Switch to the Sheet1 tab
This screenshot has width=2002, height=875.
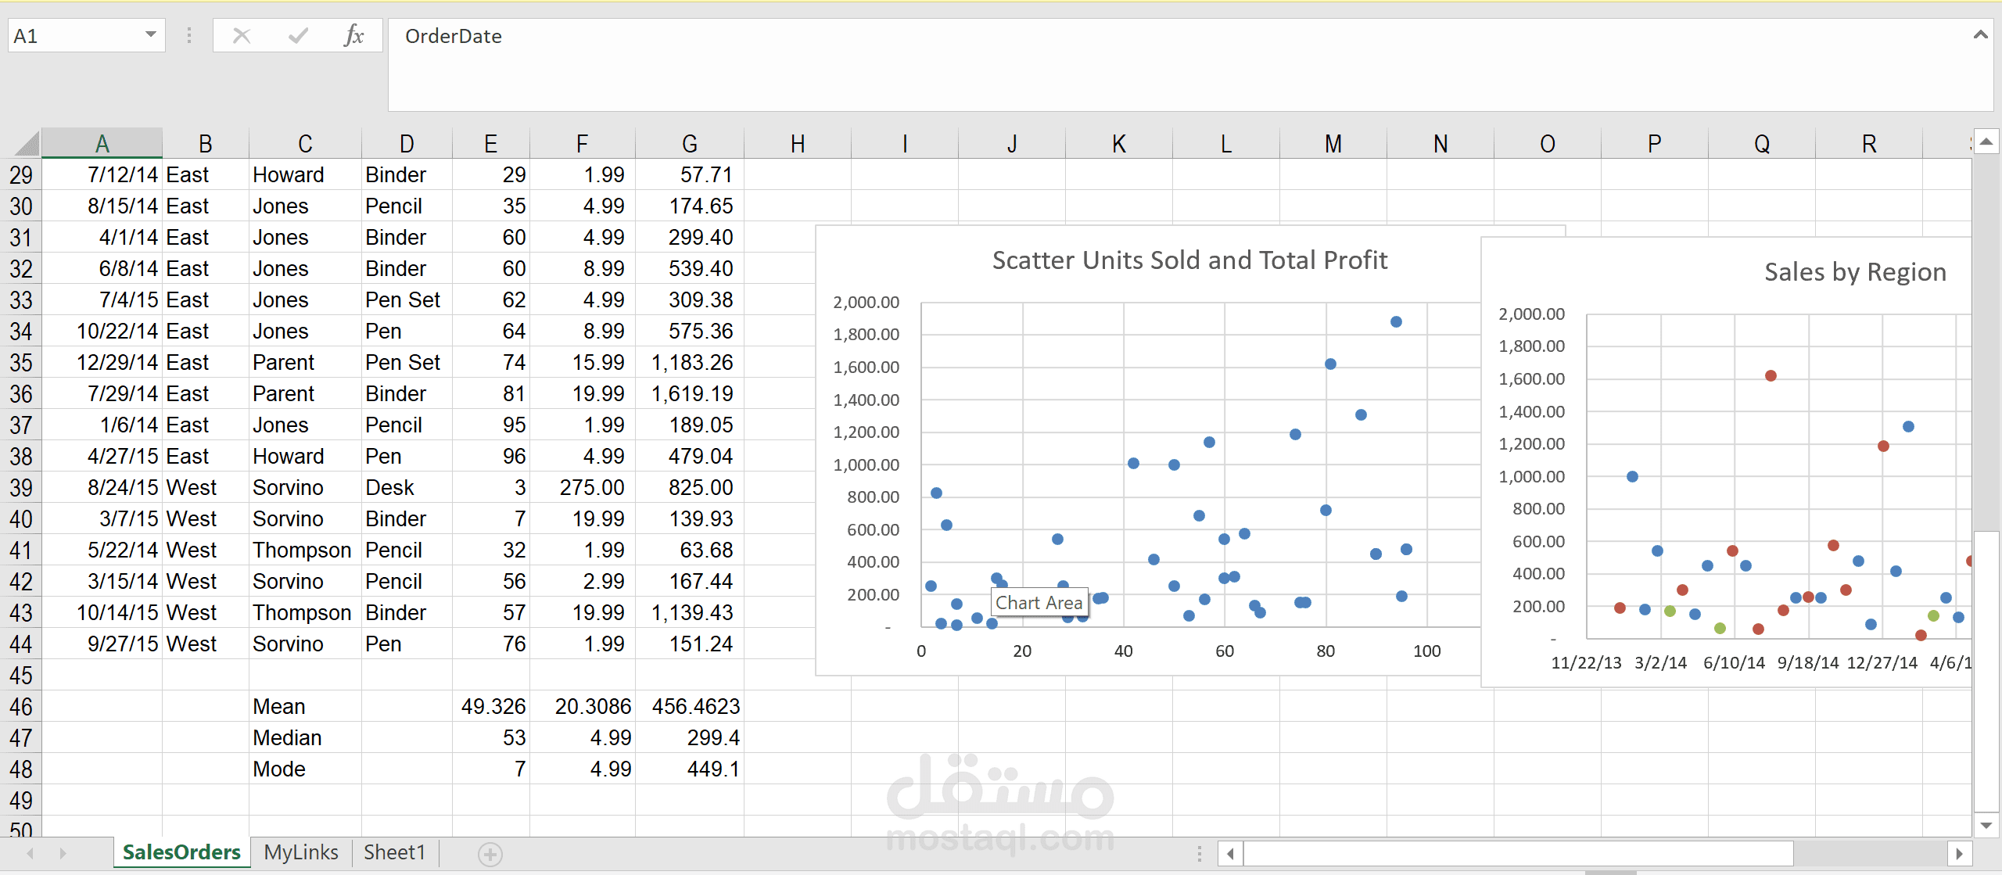tap(395, 852)
